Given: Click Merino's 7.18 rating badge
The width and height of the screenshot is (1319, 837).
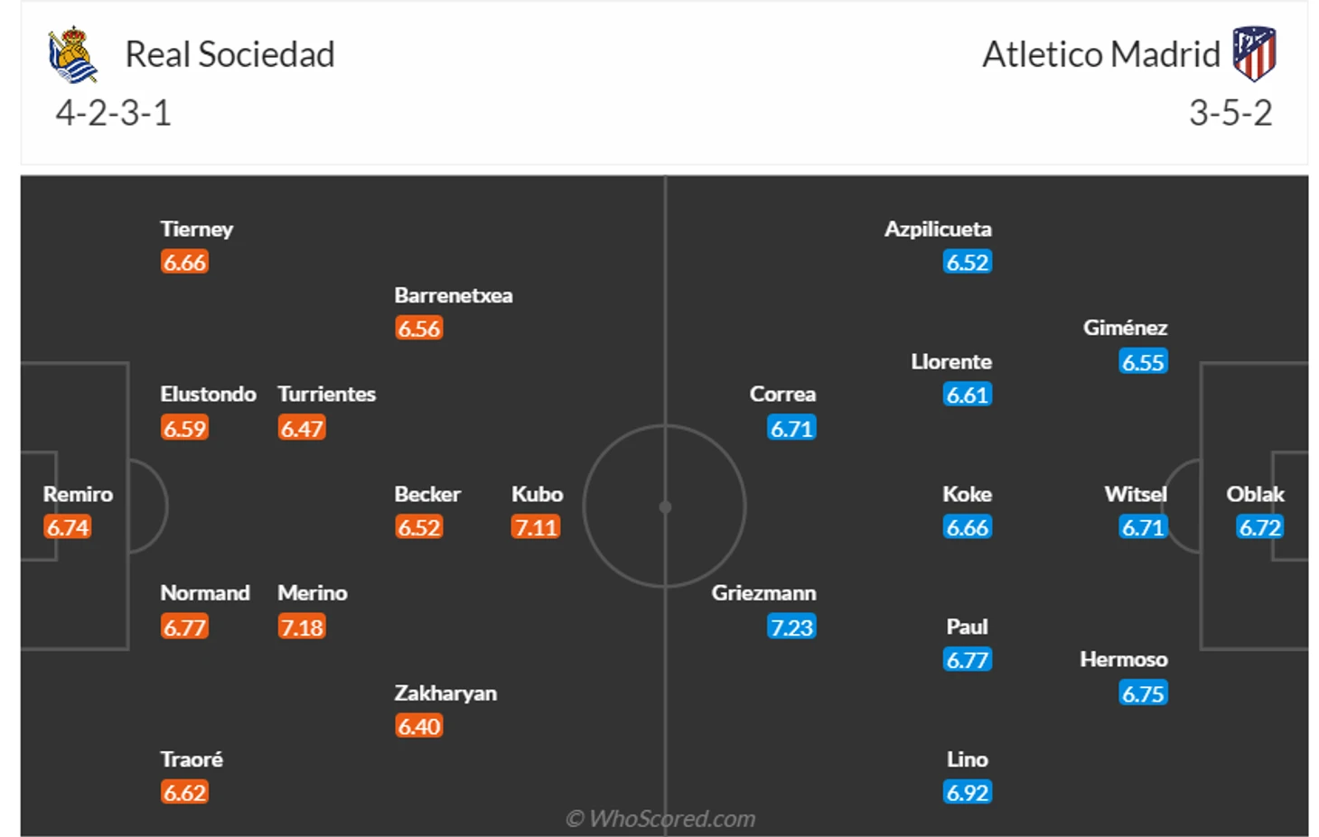Looking at the screenshot, I should [x=302, y=627].
